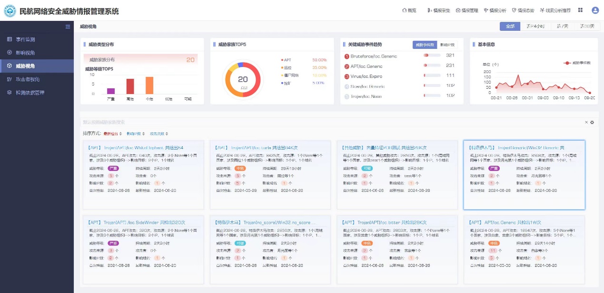Clear search with the X icon
604x293 pixels.
[x=586, y=123]
